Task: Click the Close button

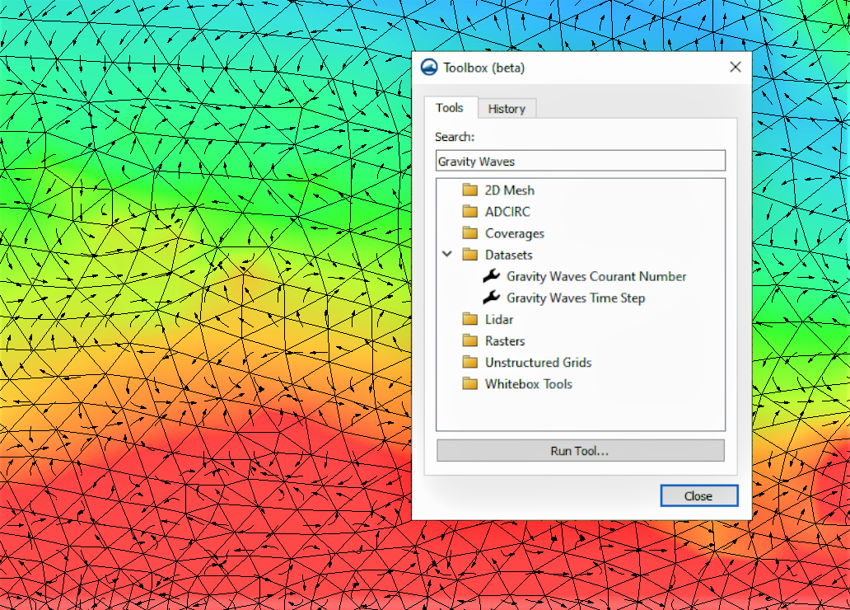Action: coord(698,495)
